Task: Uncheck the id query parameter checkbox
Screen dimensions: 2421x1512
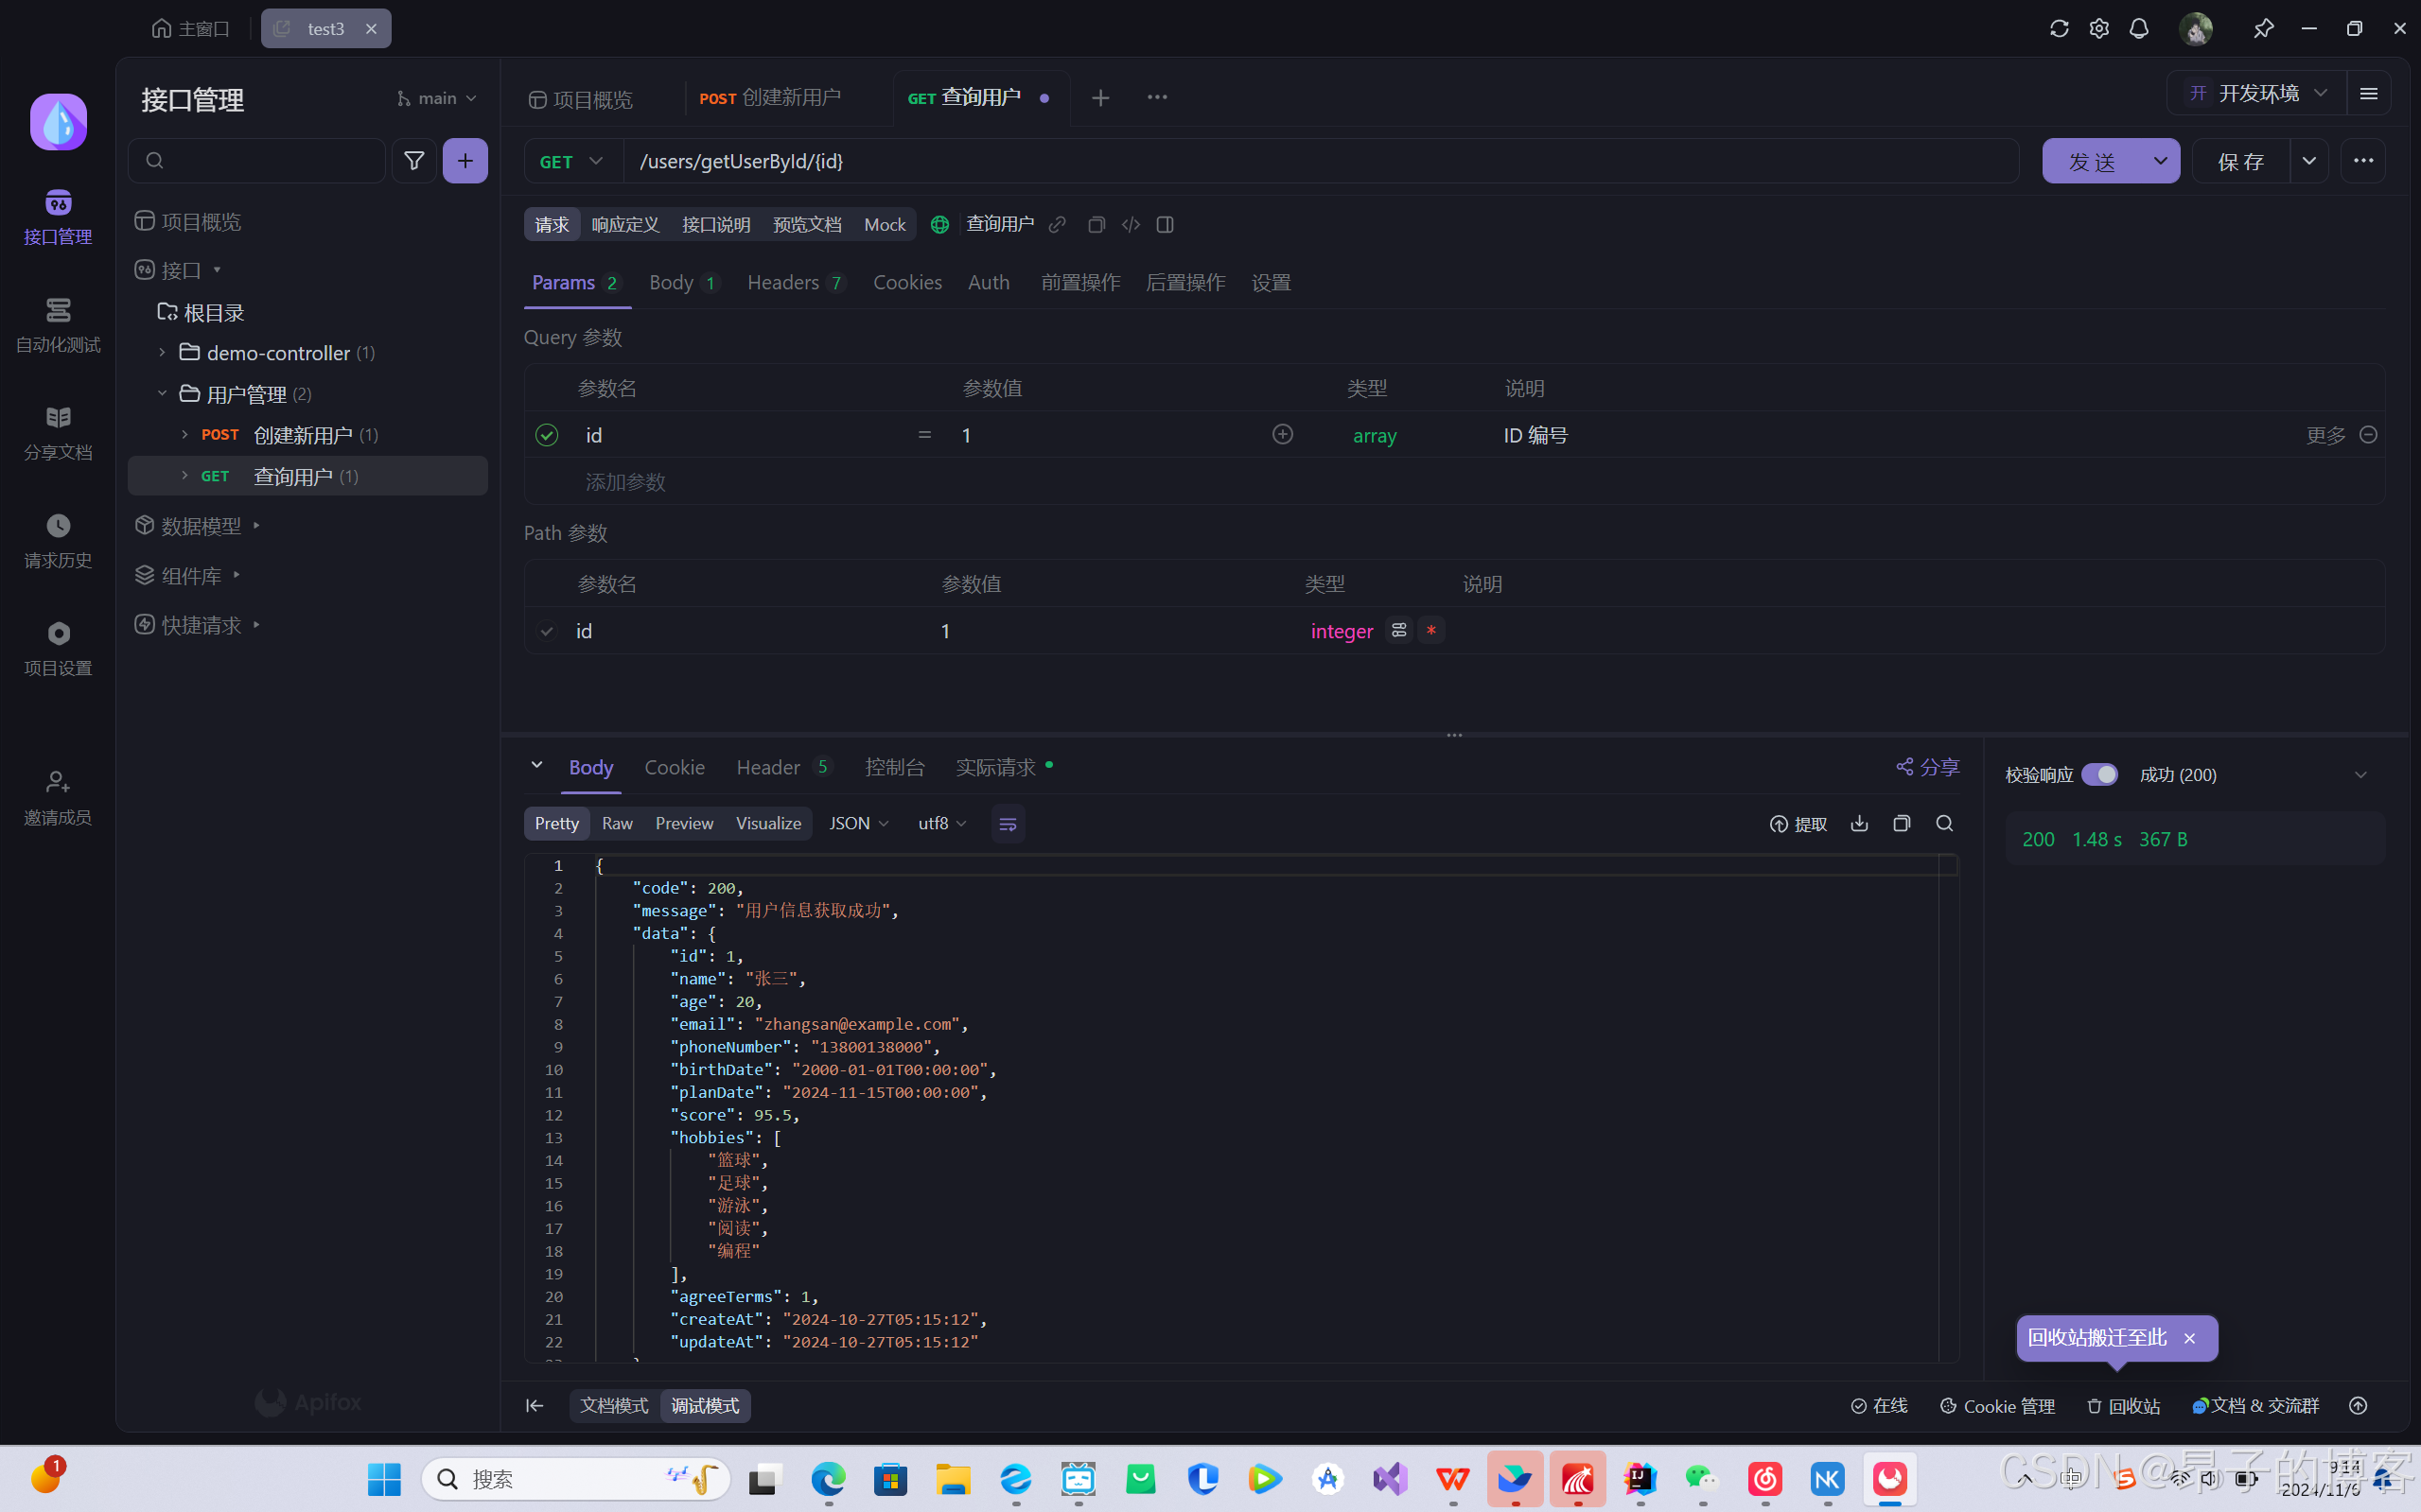Action: [x=546, y=435]
